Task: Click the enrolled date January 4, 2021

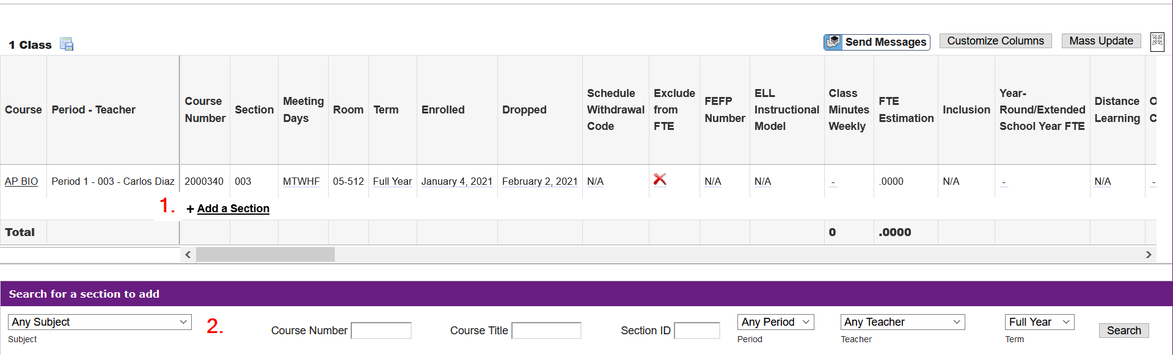Action: tap(457, 181)
